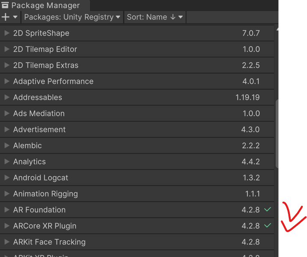
Task: Click the AR Foundation installed checkmark
Action: (x=267, y=209)
